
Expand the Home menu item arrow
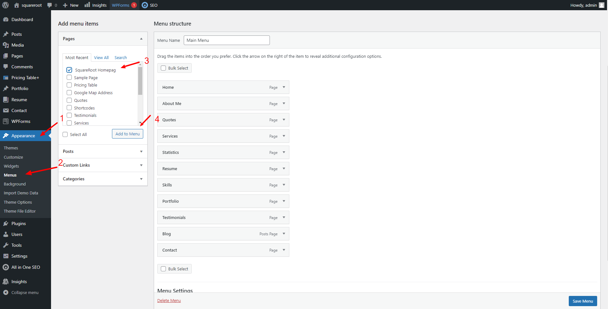(x=284, y=87)
